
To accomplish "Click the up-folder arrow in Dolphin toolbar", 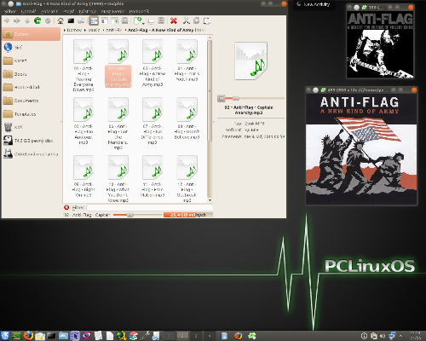I will [x=27, y=20].
